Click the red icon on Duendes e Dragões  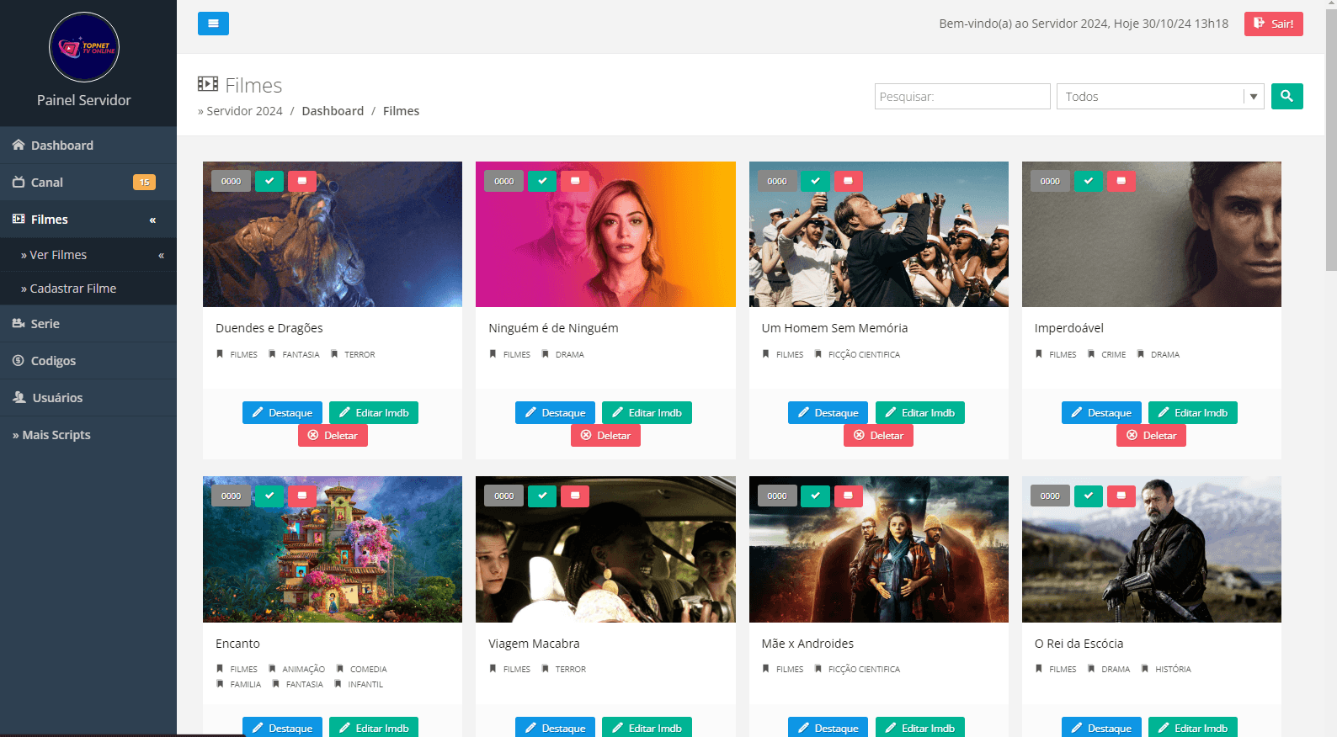click(x=302, y=181)
